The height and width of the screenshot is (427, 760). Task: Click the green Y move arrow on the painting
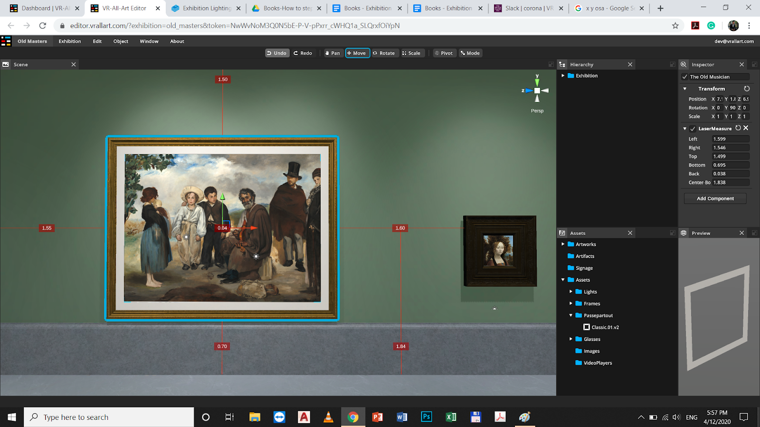[222, 196]
